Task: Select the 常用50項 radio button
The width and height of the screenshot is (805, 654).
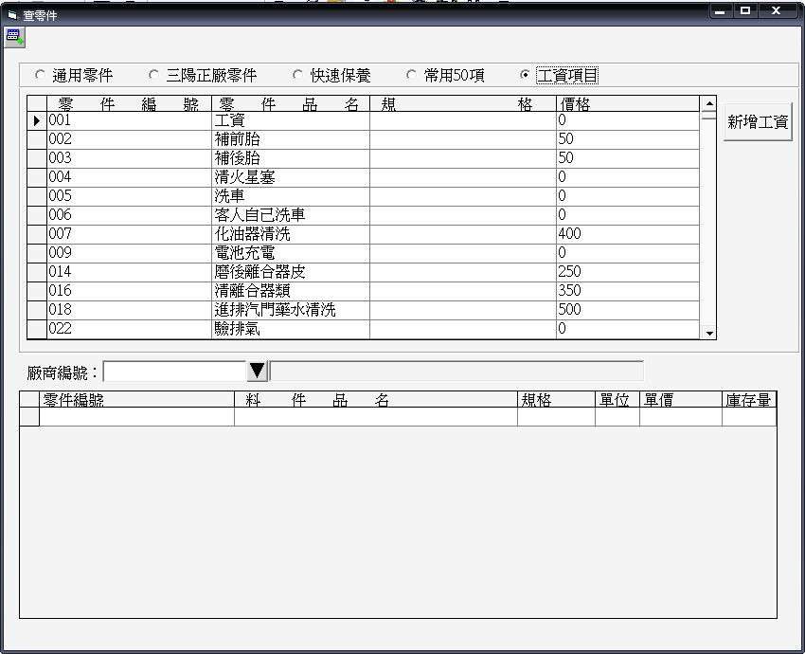Action: click(411, 75)
